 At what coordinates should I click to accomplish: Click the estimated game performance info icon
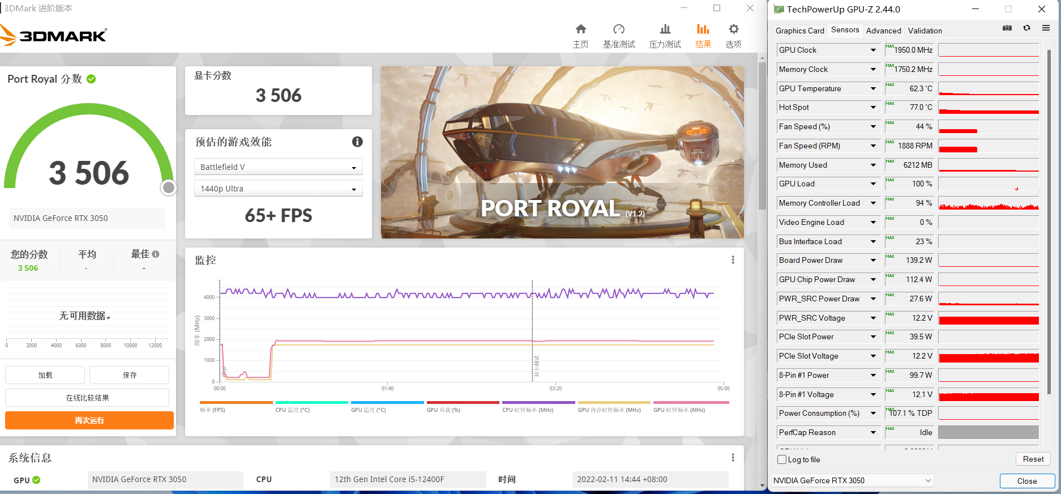pos(357,142)
